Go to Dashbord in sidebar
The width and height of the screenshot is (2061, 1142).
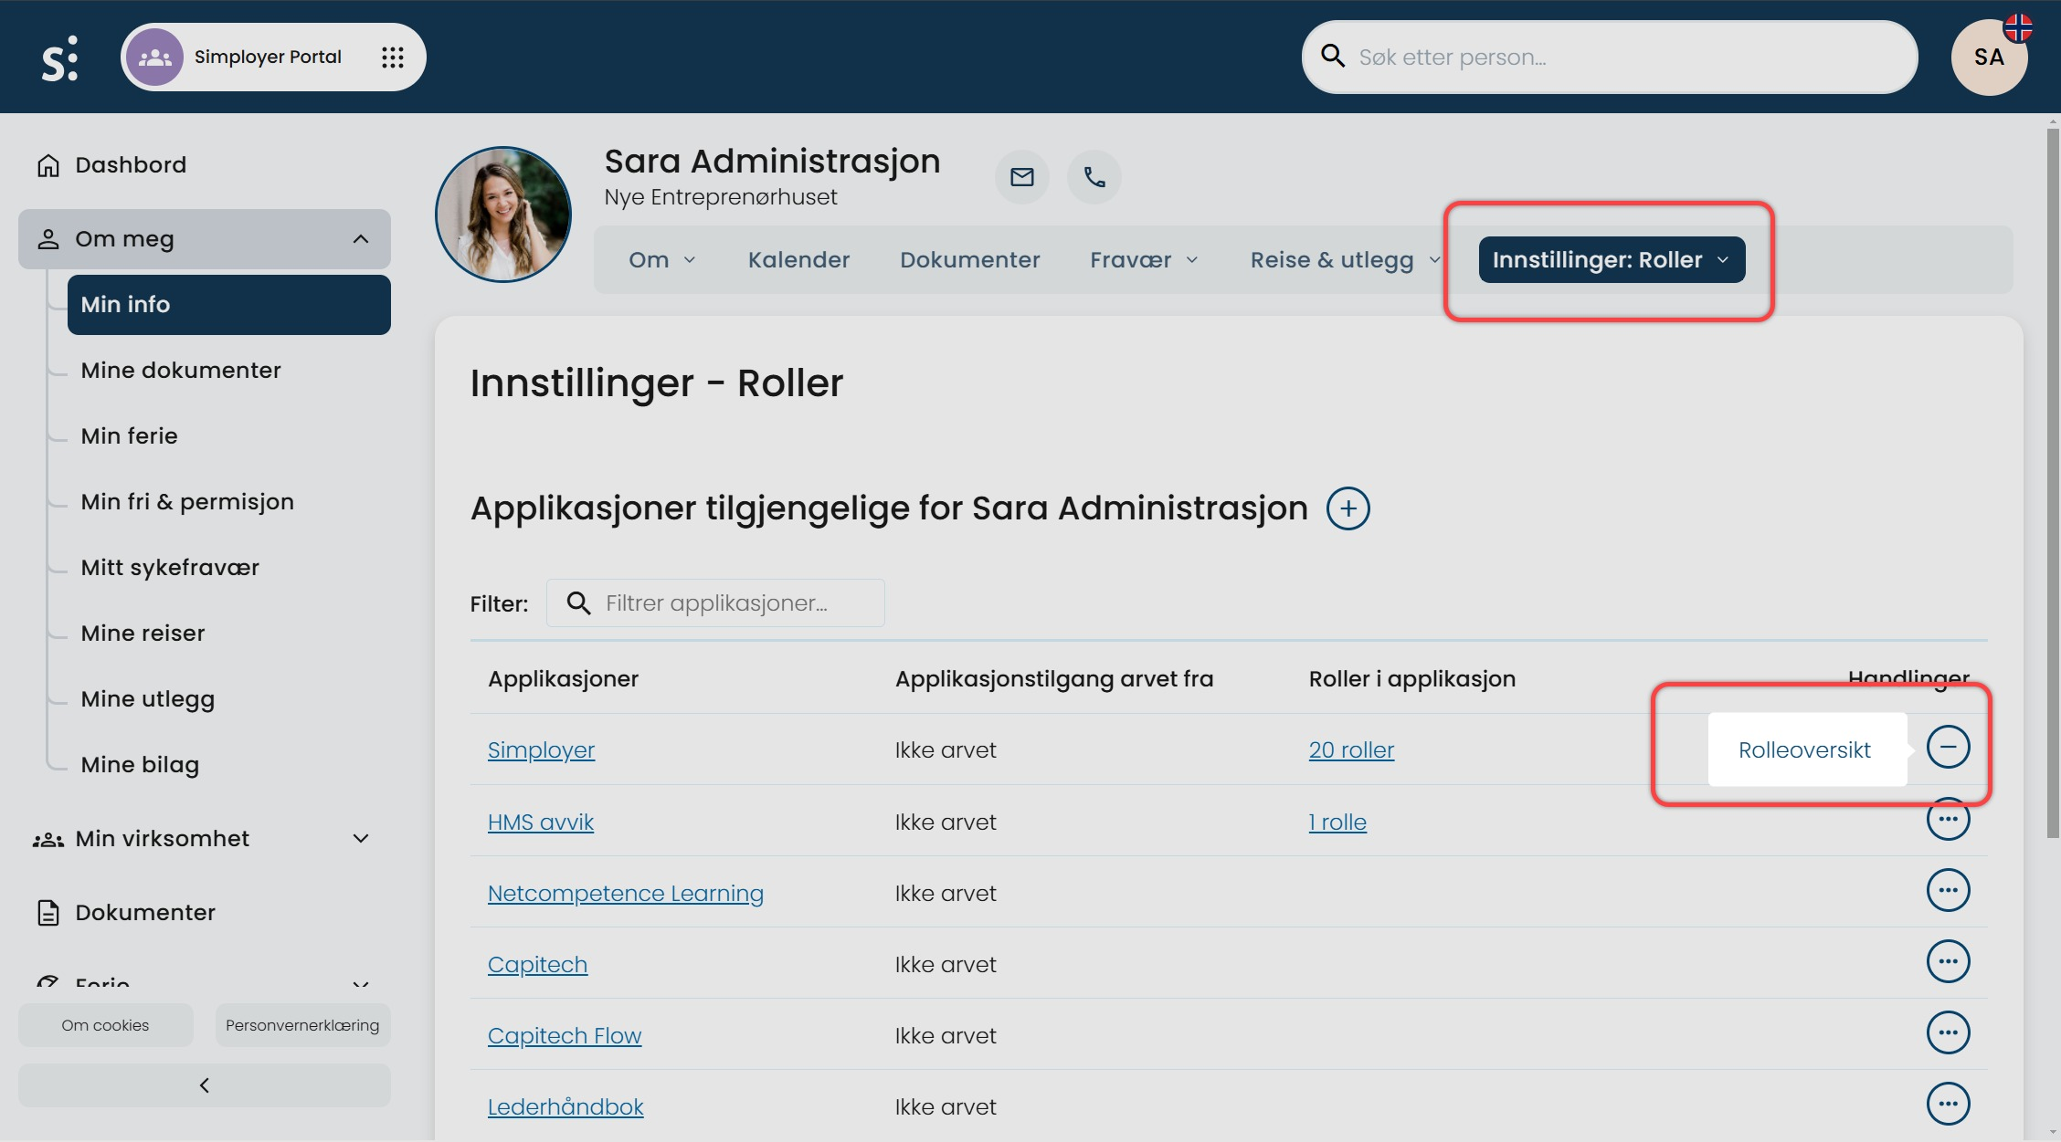[x=131, y=165]
